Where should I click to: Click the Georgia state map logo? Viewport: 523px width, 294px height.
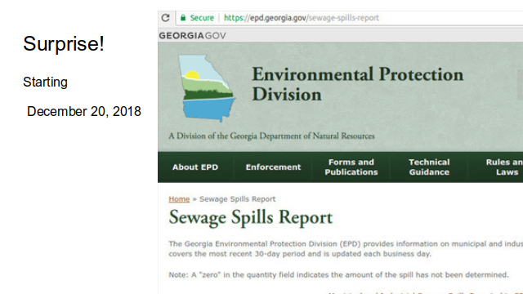pos(207,88)
